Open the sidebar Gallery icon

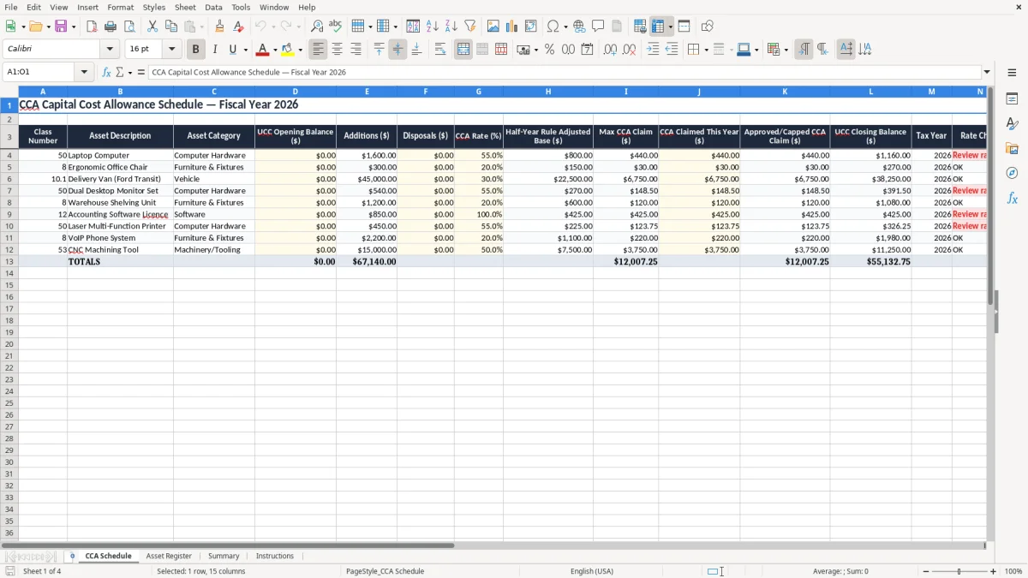coord(1012,149)
